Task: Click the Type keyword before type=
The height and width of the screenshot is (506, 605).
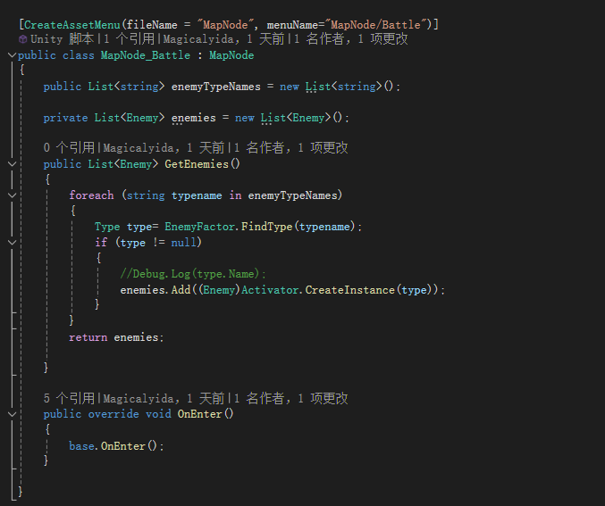Action: (107, 227)
